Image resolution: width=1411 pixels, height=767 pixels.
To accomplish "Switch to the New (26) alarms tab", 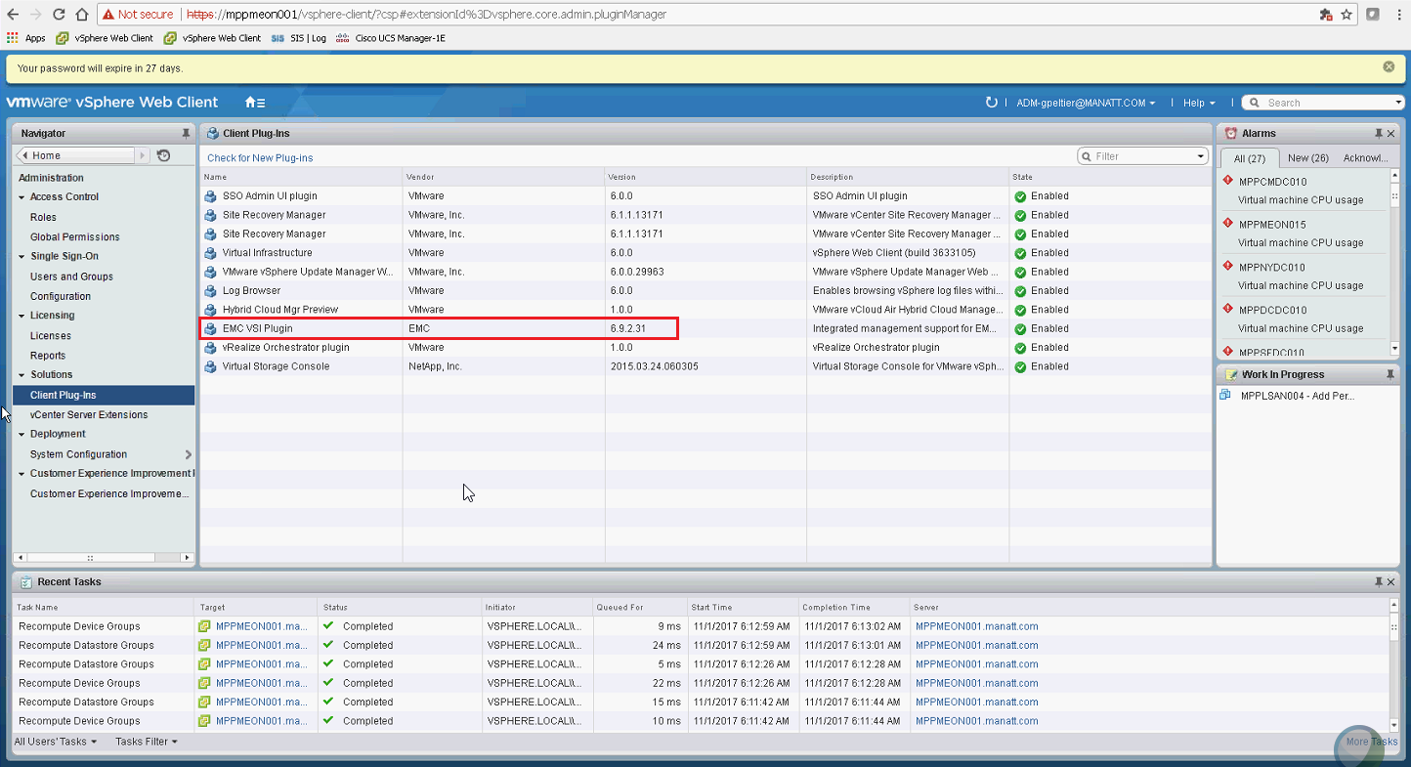I will click(x=1307, y=157).
